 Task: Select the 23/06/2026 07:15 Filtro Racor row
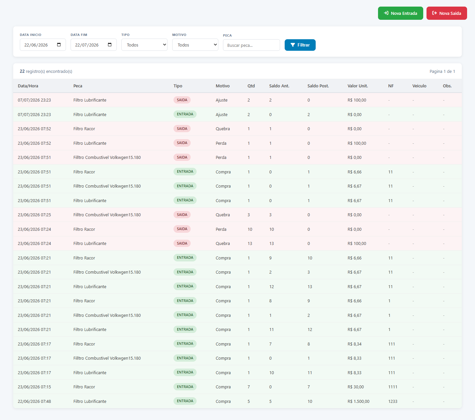(x=237, y=387)
